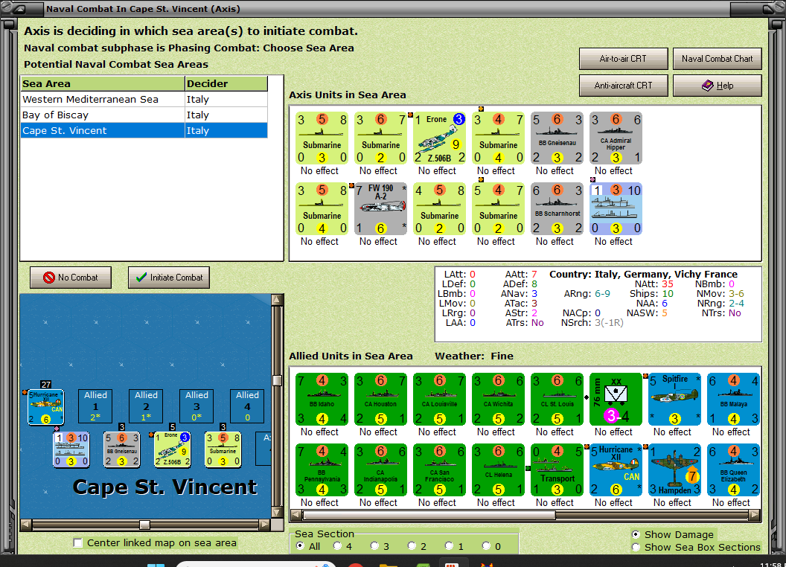Enable Center linked map on sea area

(x=77, y=543)
